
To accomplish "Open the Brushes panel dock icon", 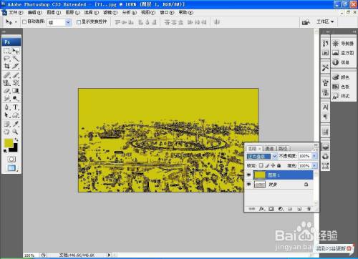I will click(x=325, y=82).
